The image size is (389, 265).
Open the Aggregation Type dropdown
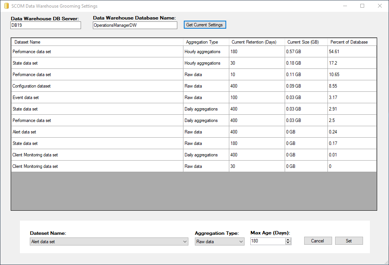(220, 241)
